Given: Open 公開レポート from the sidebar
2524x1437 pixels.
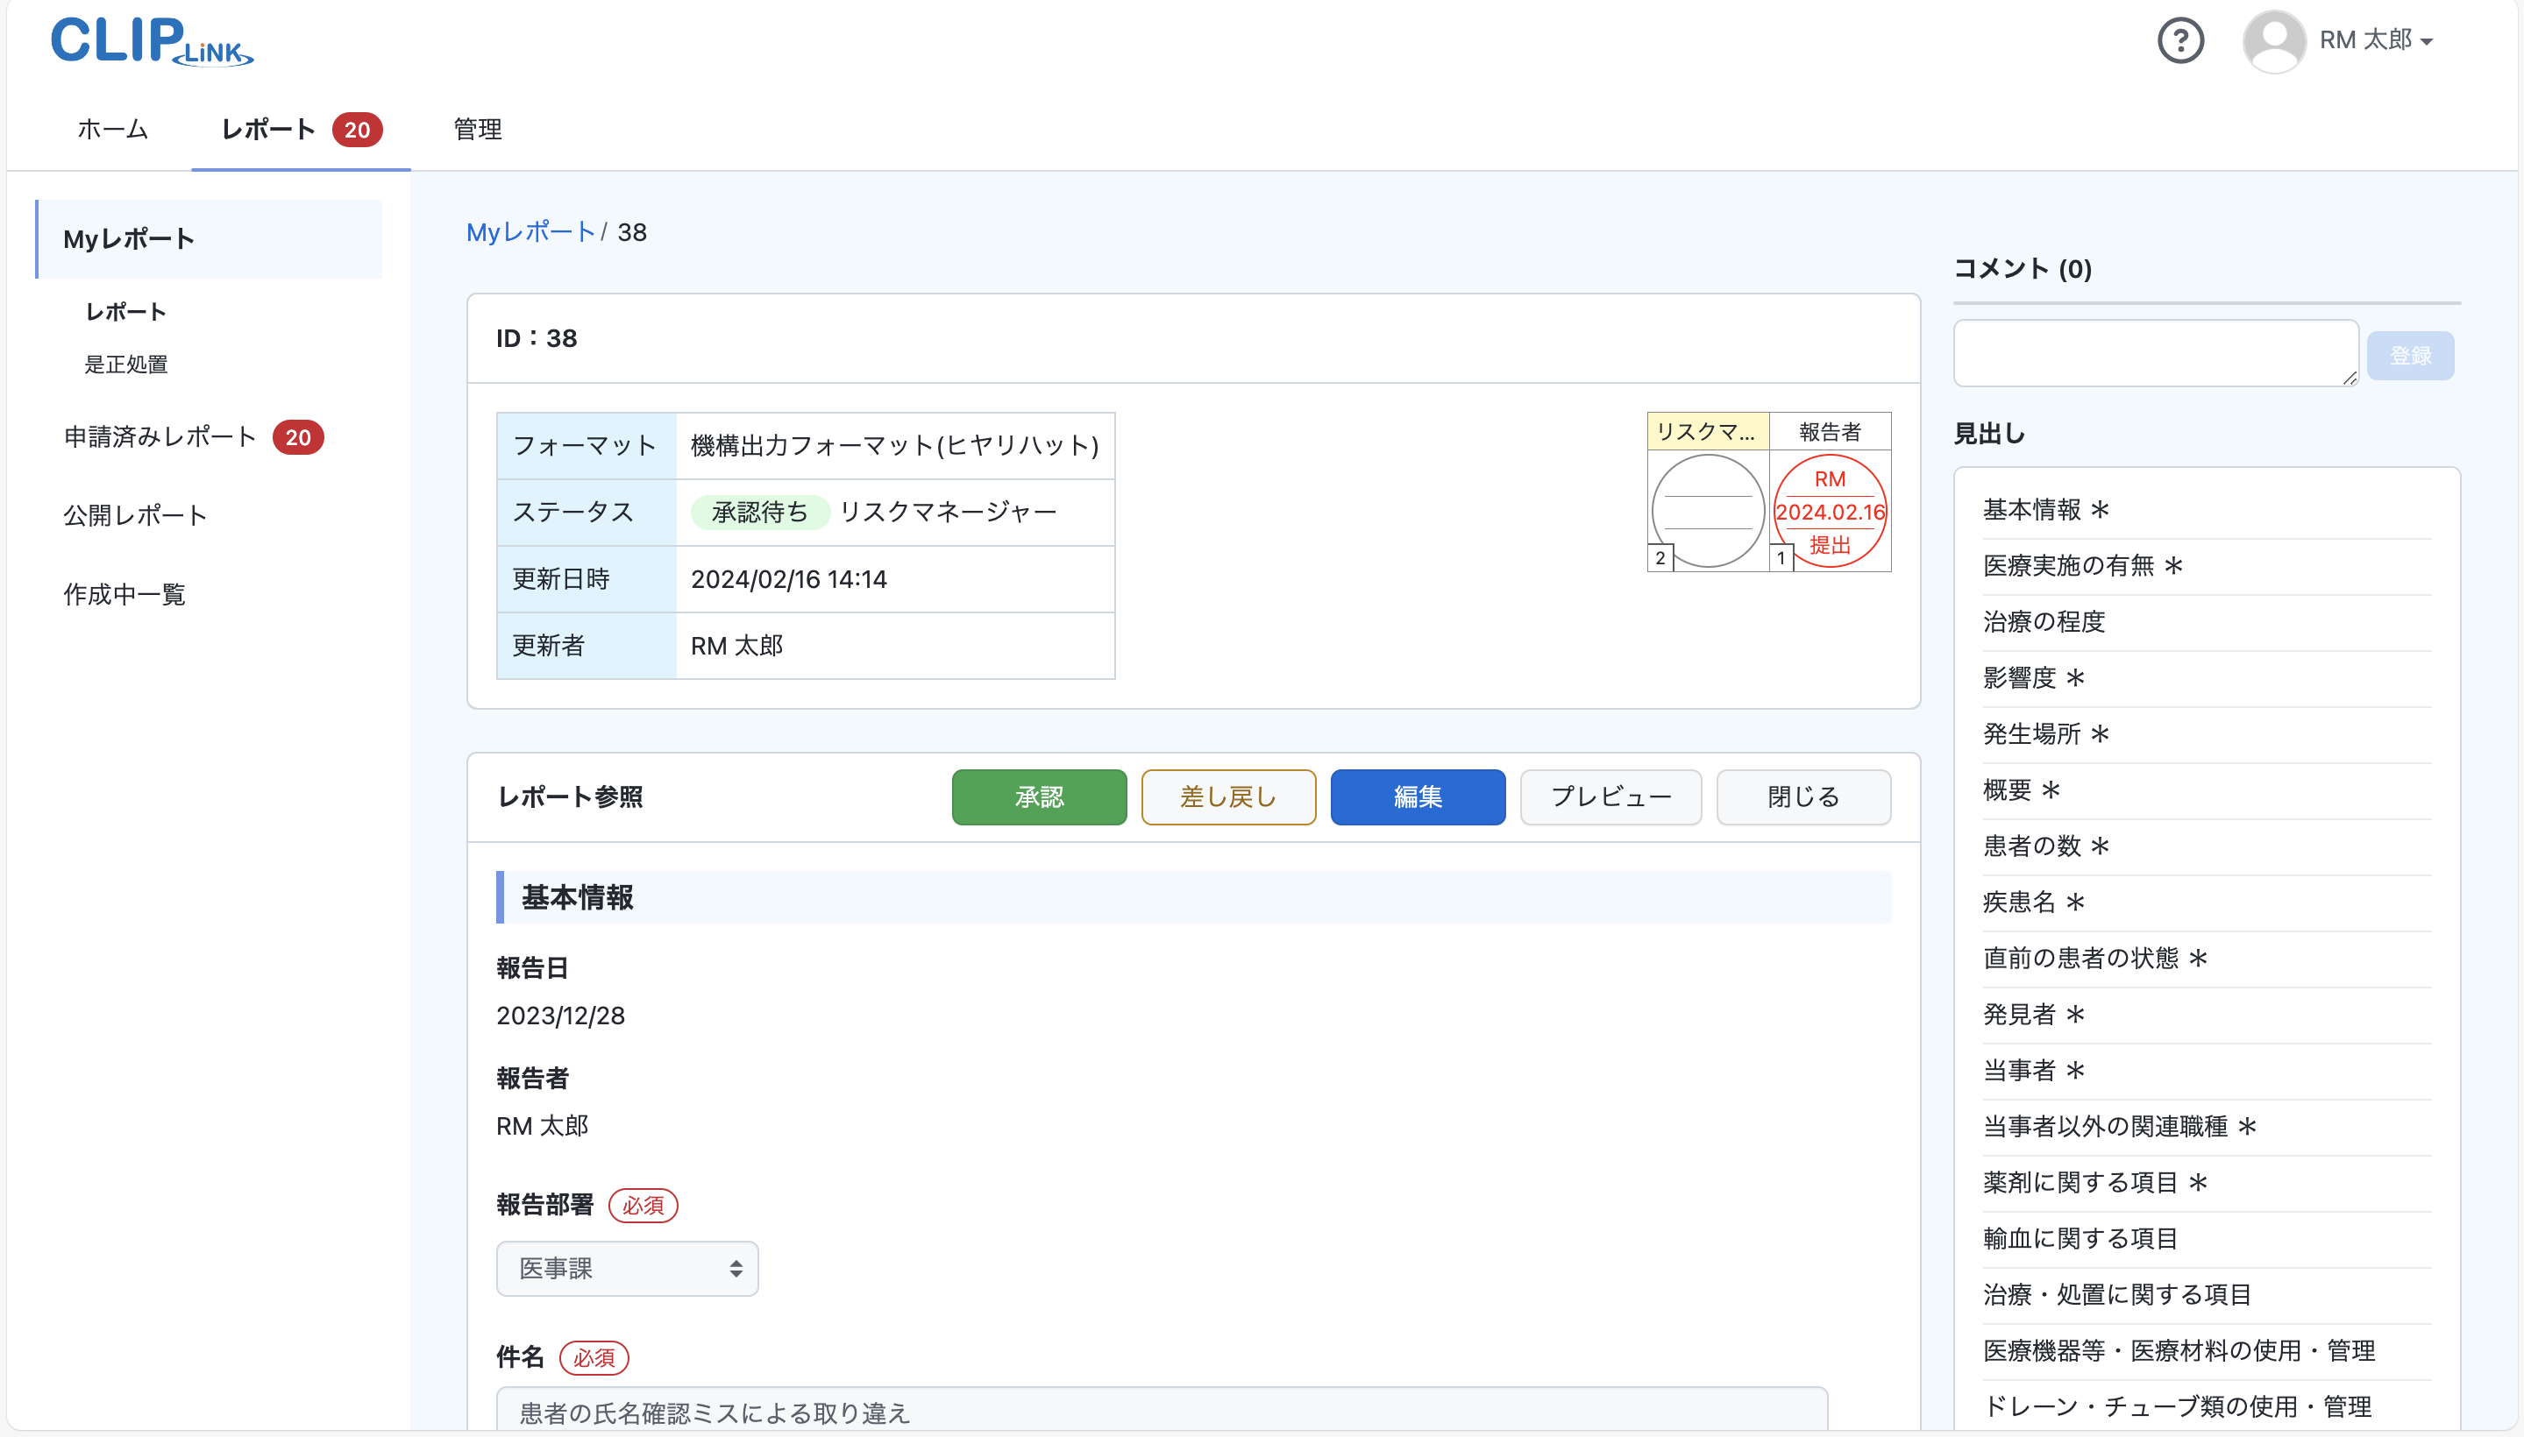Looking at the screenshot, I should (134, 514).
